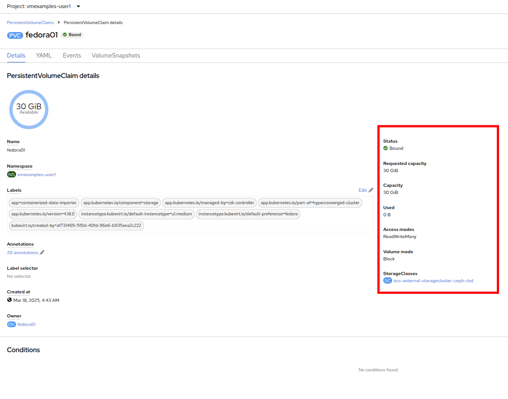508x399 pixels.
Task: Open the 20 annotations link
Action: tap(23, 253)
